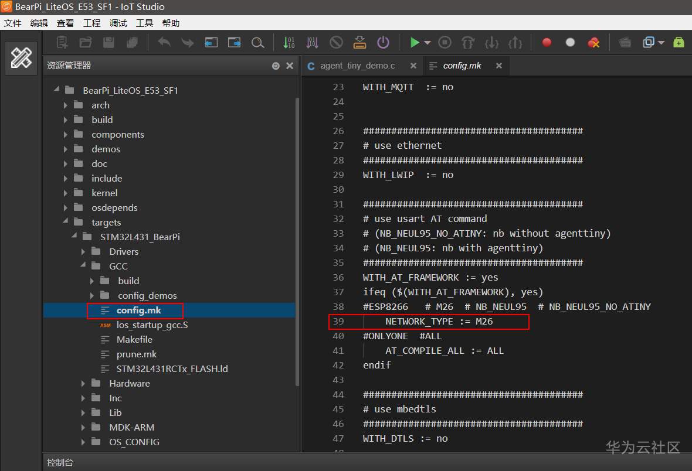692x471 pixels.
Task: Expand the components folder
Action: coord(65,135)
